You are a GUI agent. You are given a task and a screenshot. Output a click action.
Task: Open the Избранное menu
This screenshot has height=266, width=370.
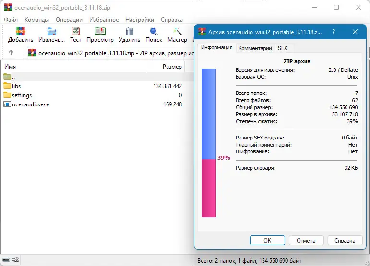(x=104, y=20)
